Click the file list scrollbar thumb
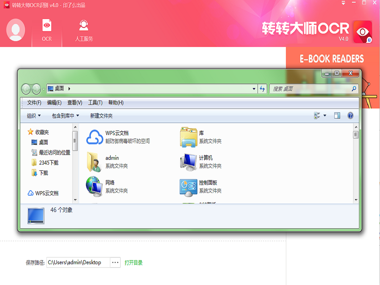 coord(356,135)
